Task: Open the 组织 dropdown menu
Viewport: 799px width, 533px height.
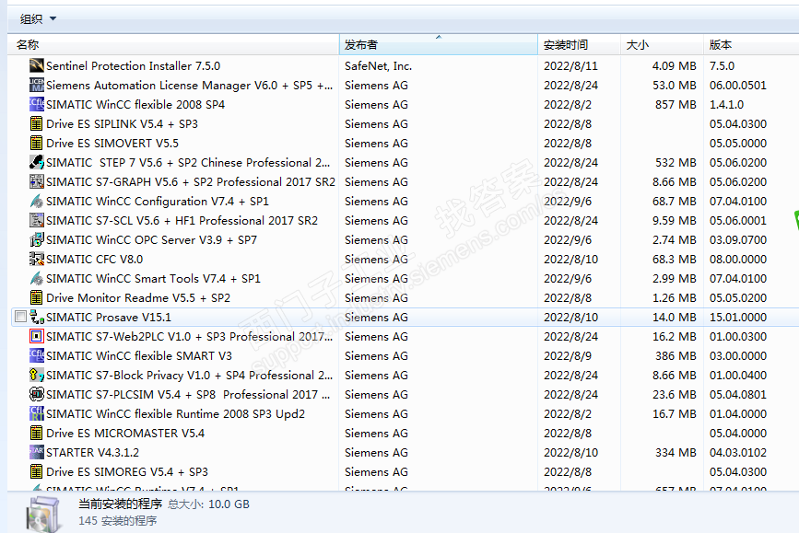Action: click(x=38, y=19)
